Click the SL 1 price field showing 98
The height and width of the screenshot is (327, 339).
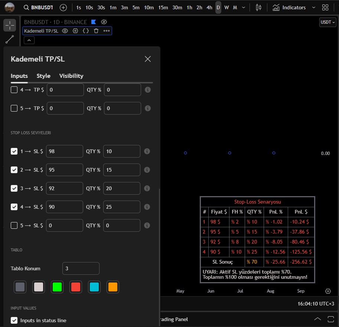pos(65,151)
